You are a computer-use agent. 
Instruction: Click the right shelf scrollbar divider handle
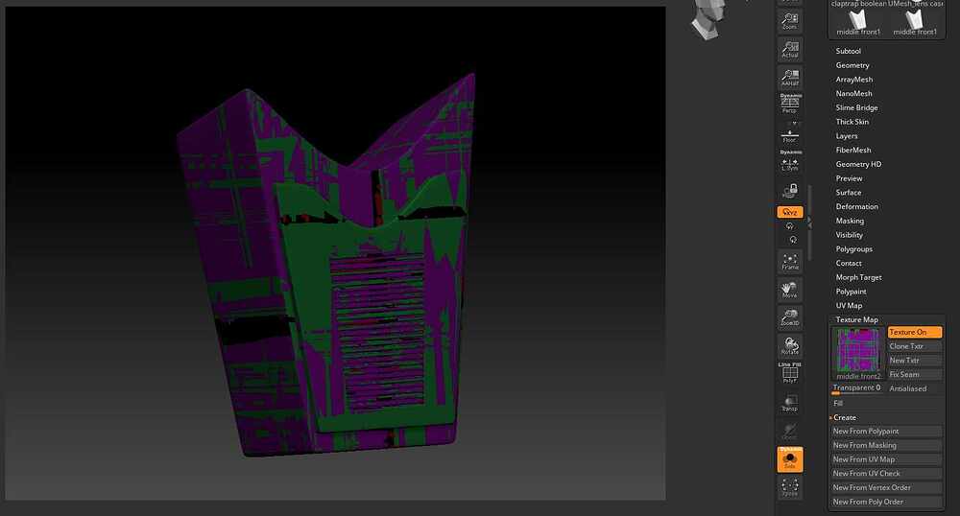[x=809, y=223]
